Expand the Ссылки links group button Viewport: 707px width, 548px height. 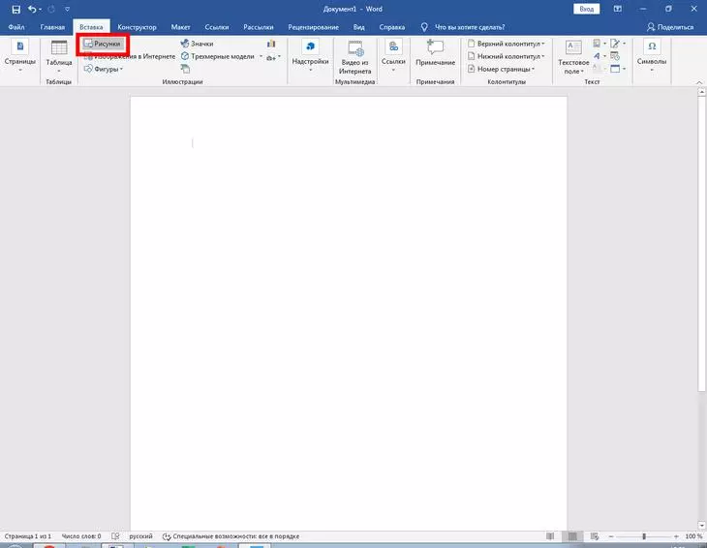coord(393,56)
